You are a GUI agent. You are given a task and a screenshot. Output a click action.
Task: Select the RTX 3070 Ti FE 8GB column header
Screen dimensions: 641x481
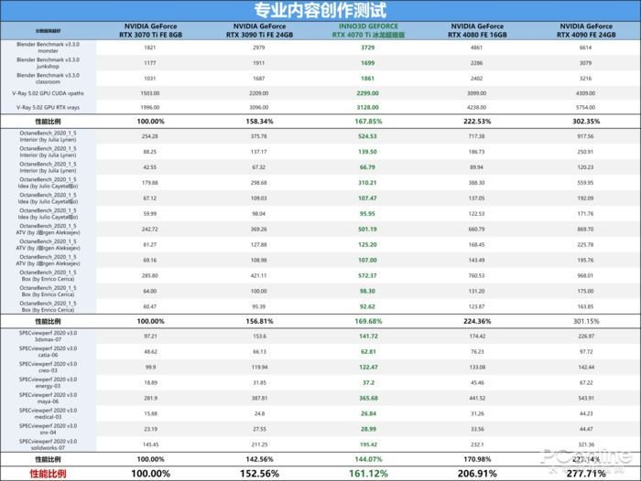[150, 30]
